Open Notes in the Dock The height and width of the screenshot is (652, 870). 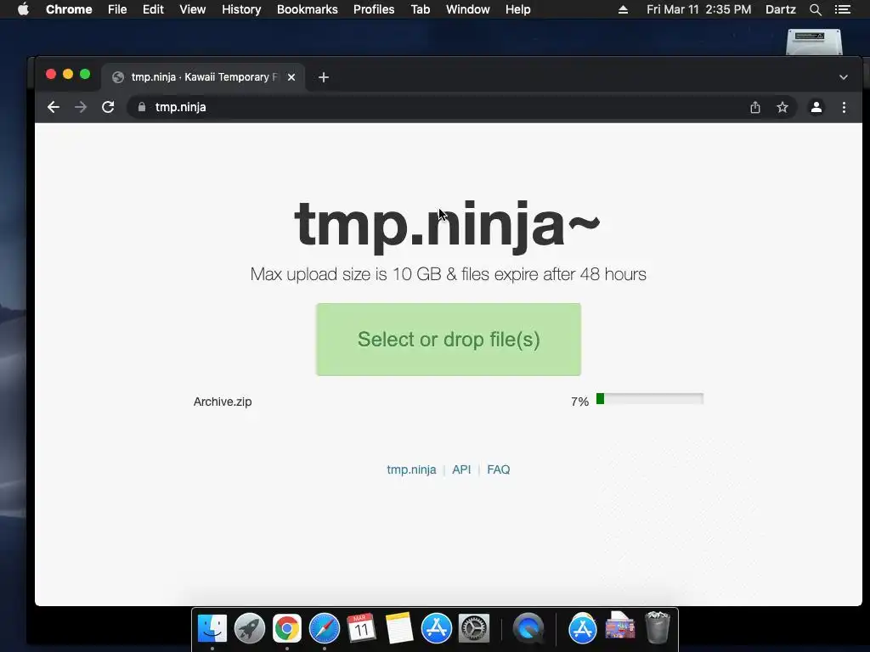pos(399,629)
